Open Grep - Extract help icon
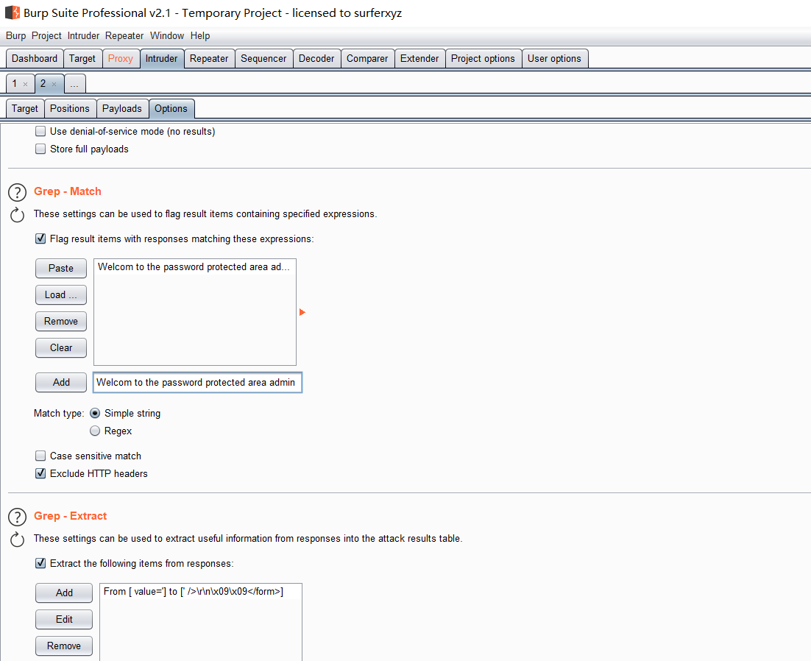 [17, 517]
